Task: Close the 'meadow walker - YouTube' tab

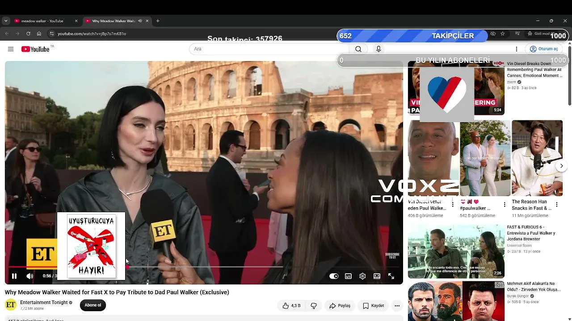Action: pyautogui.click(x=76, y=21)
